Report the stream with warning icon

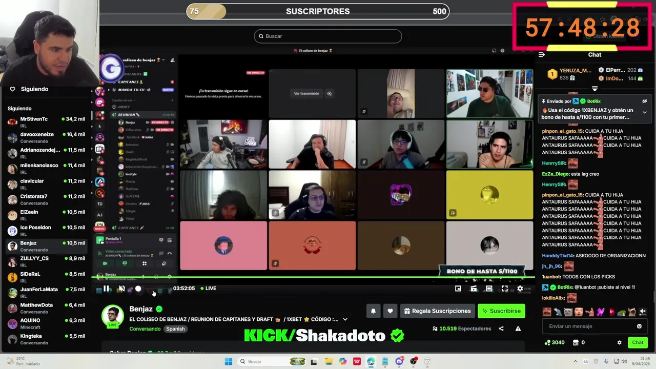coord(518,329)
